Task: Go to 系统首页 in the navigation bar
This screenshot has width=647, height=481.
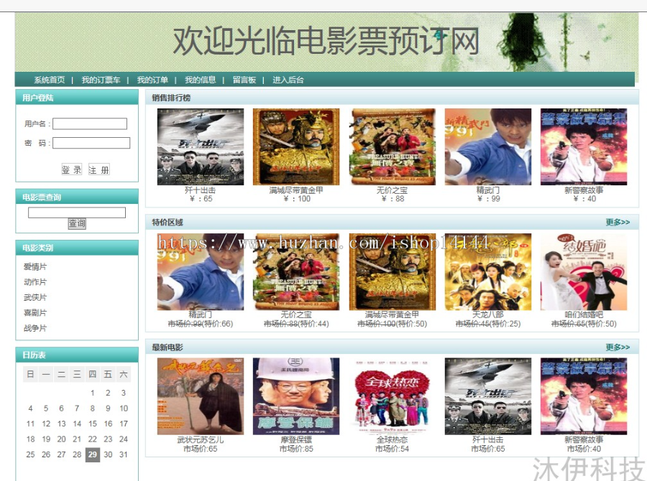Action: click(x=49, y=80)
